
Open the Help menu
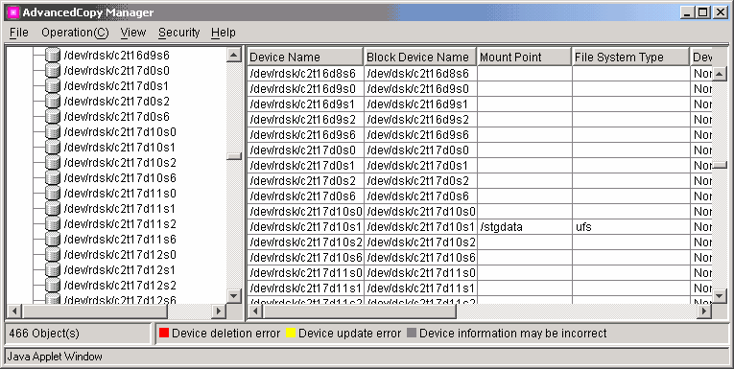[x=224, y=33]
